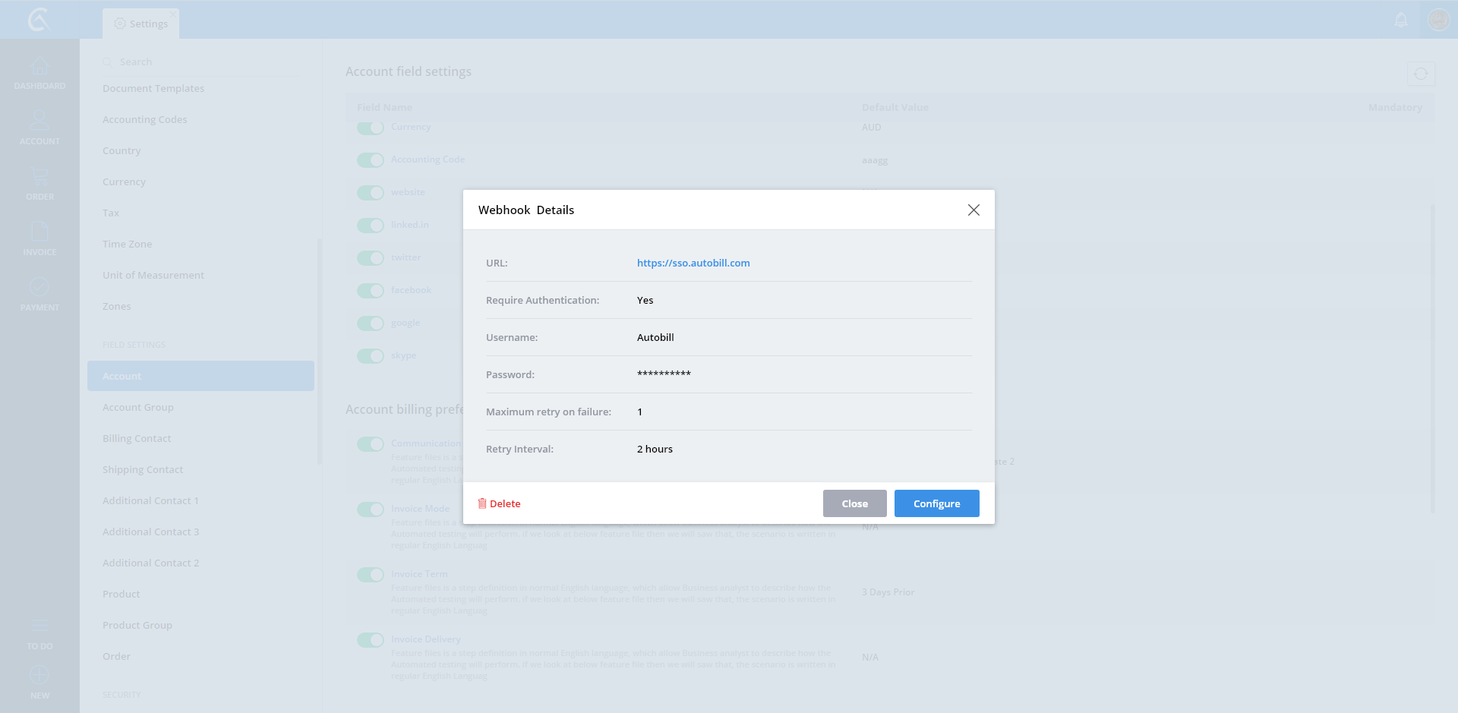
Task: Click the refresh icon on field settings
Action: click(1421, 74)
